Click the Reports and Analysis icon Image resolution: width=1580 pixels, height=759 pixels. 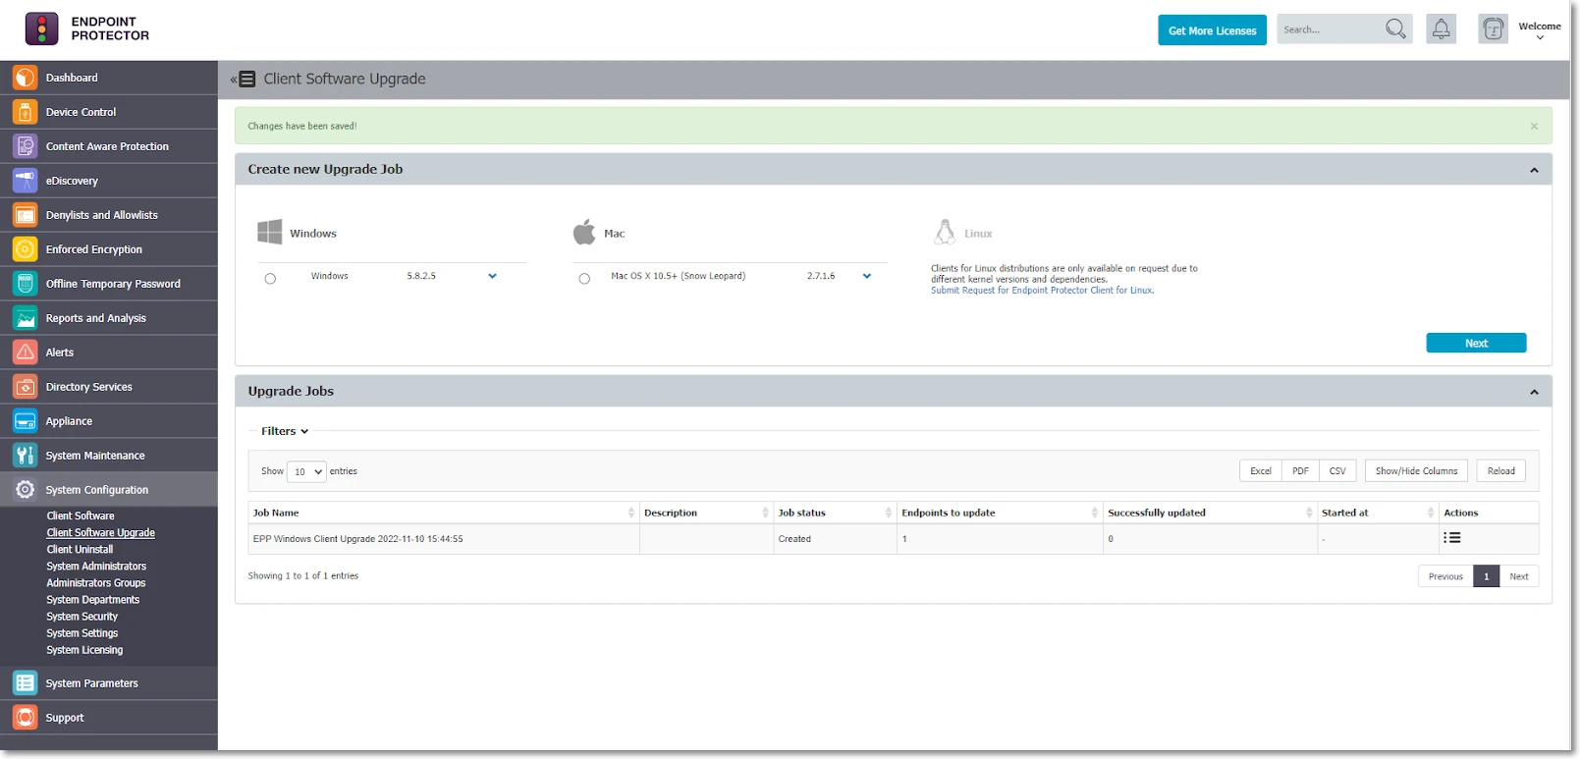click(x=26, y=318)
